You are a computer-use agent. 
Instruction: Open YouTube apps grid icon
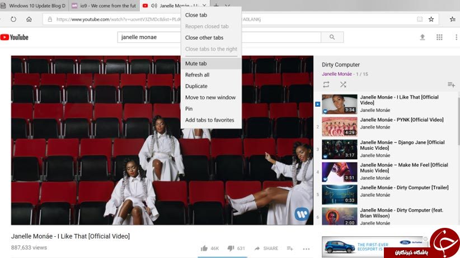pyautogui.click(x=439, y=37)
